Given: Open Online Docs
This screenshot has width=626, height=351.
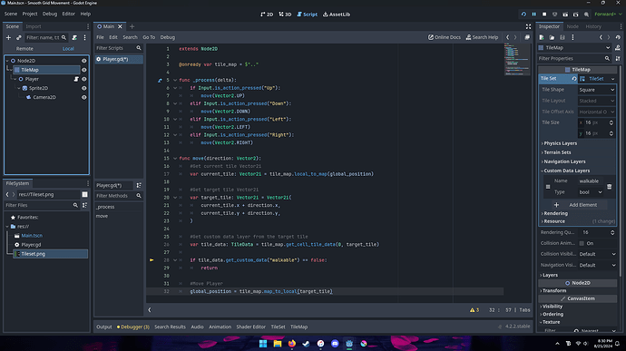Looking at the screenshot, I should [445, 37].
